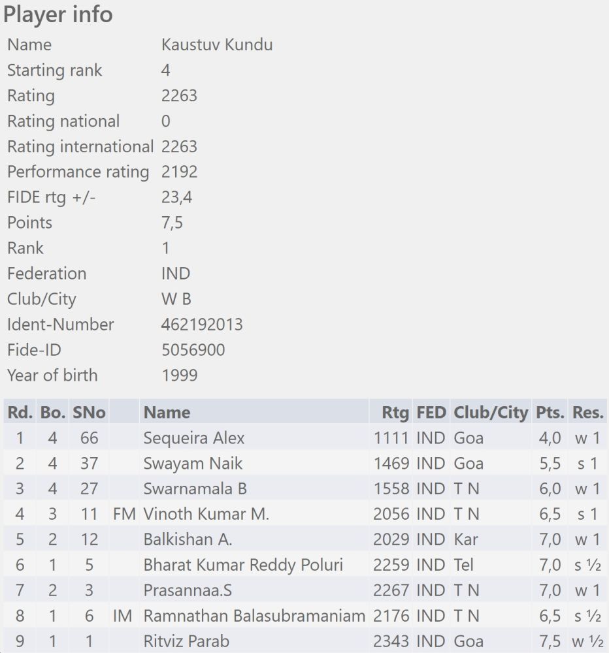The image size is (609, 653).
Task: Click the Name column header
Action: pos(167,413)
